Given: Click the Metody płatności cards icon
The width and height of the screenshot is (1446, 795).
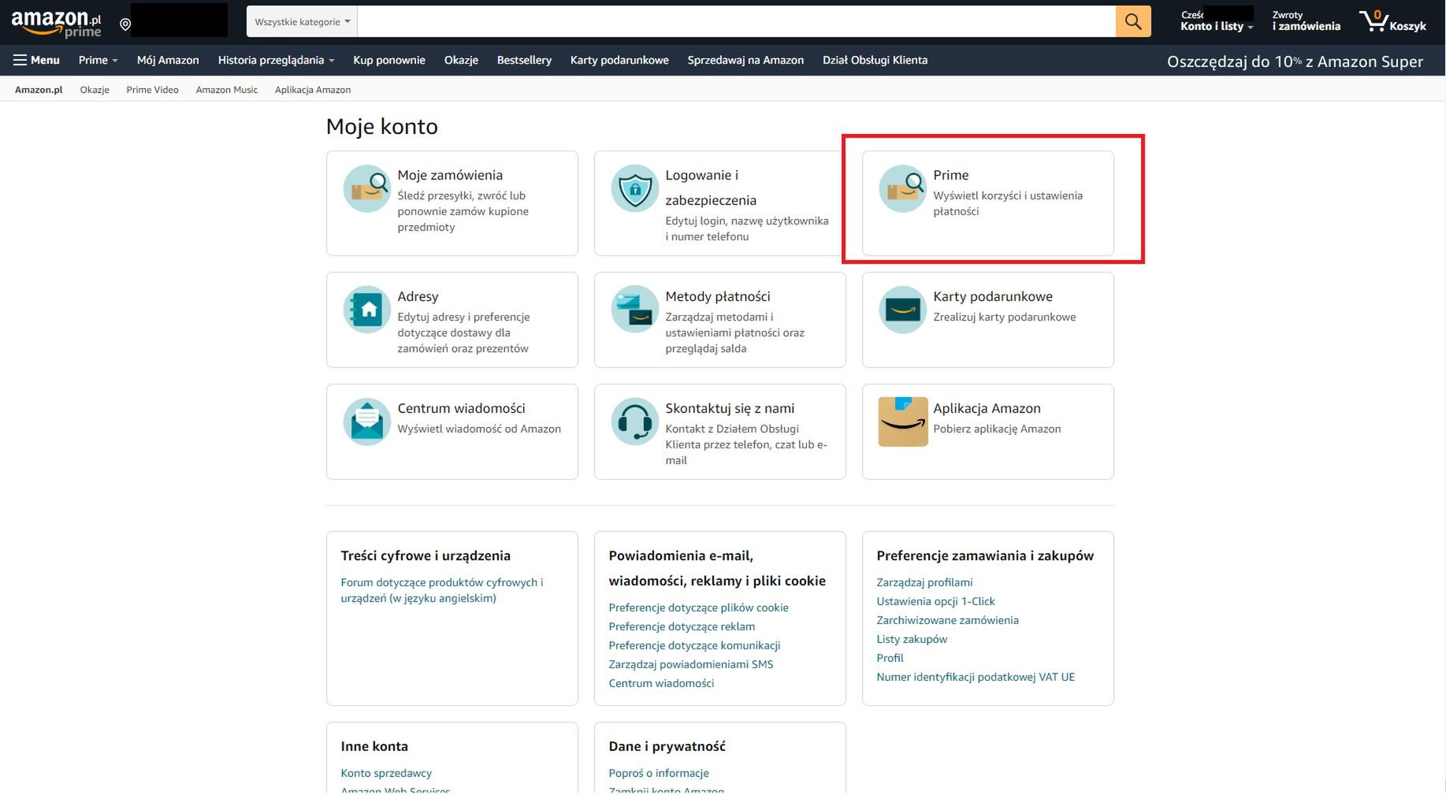Looking at the screenshot, I should [x=635, y=310].
